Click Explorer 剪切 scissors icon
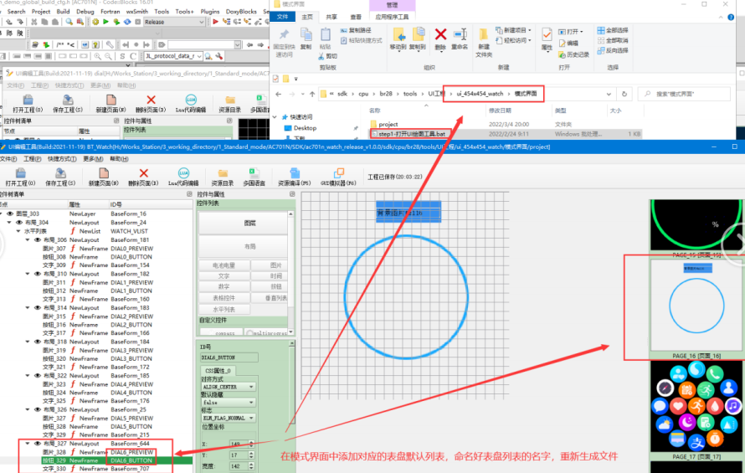 pyautogui.click(x=321, y=56)
